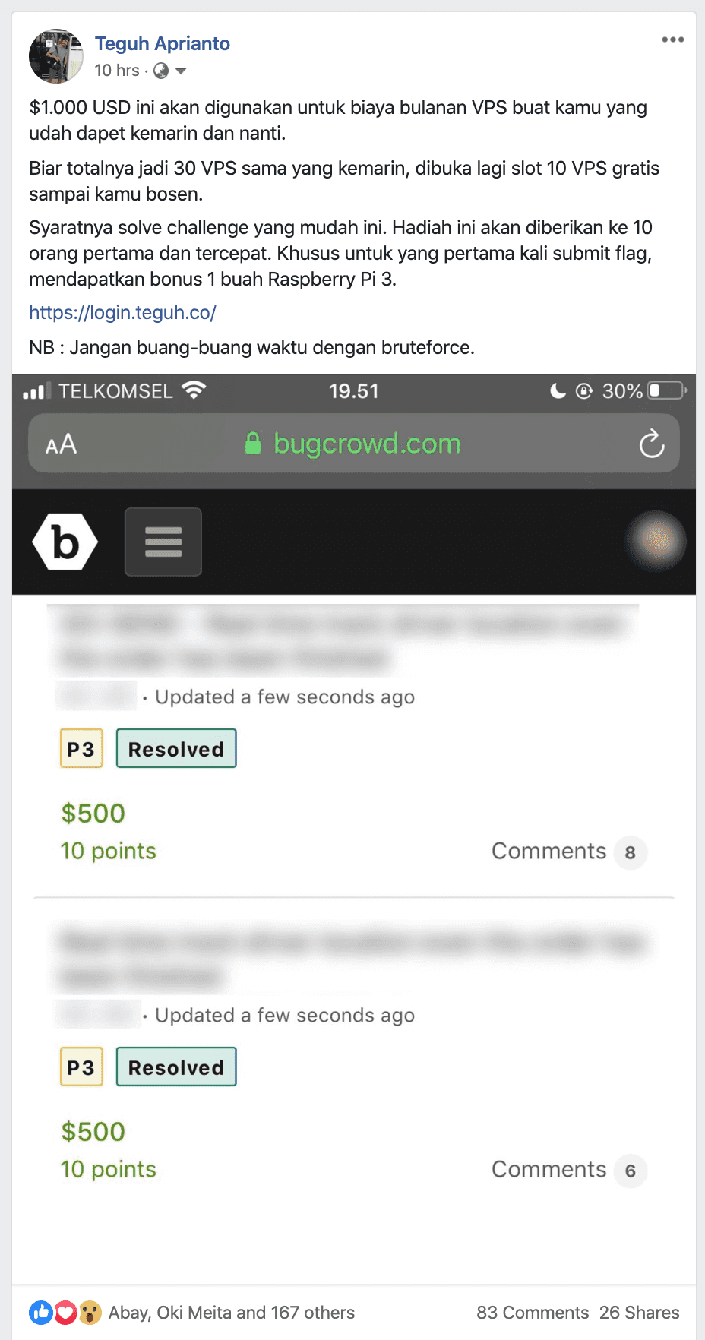Click the first Resolved status badge
This screenshot has height=1340, width=705.
click(x=176, y=748)
